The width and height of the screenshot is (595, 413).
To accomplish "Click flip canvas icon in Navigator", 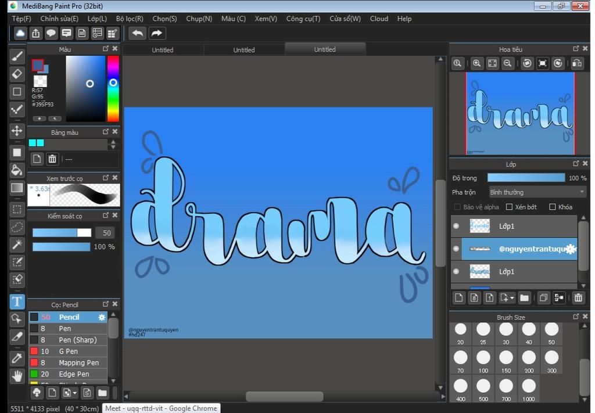I will [577, 63].
